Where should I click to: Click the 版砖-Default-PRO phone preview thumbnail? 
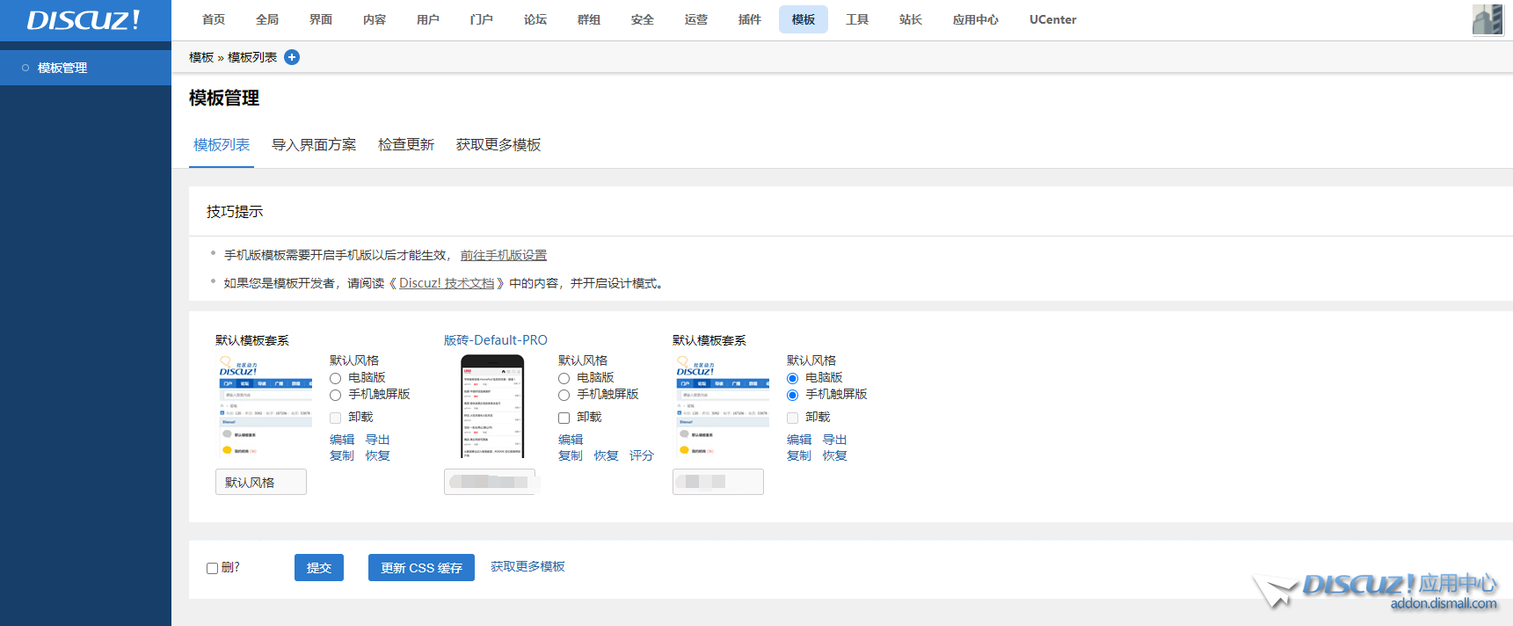coord(492,406)
